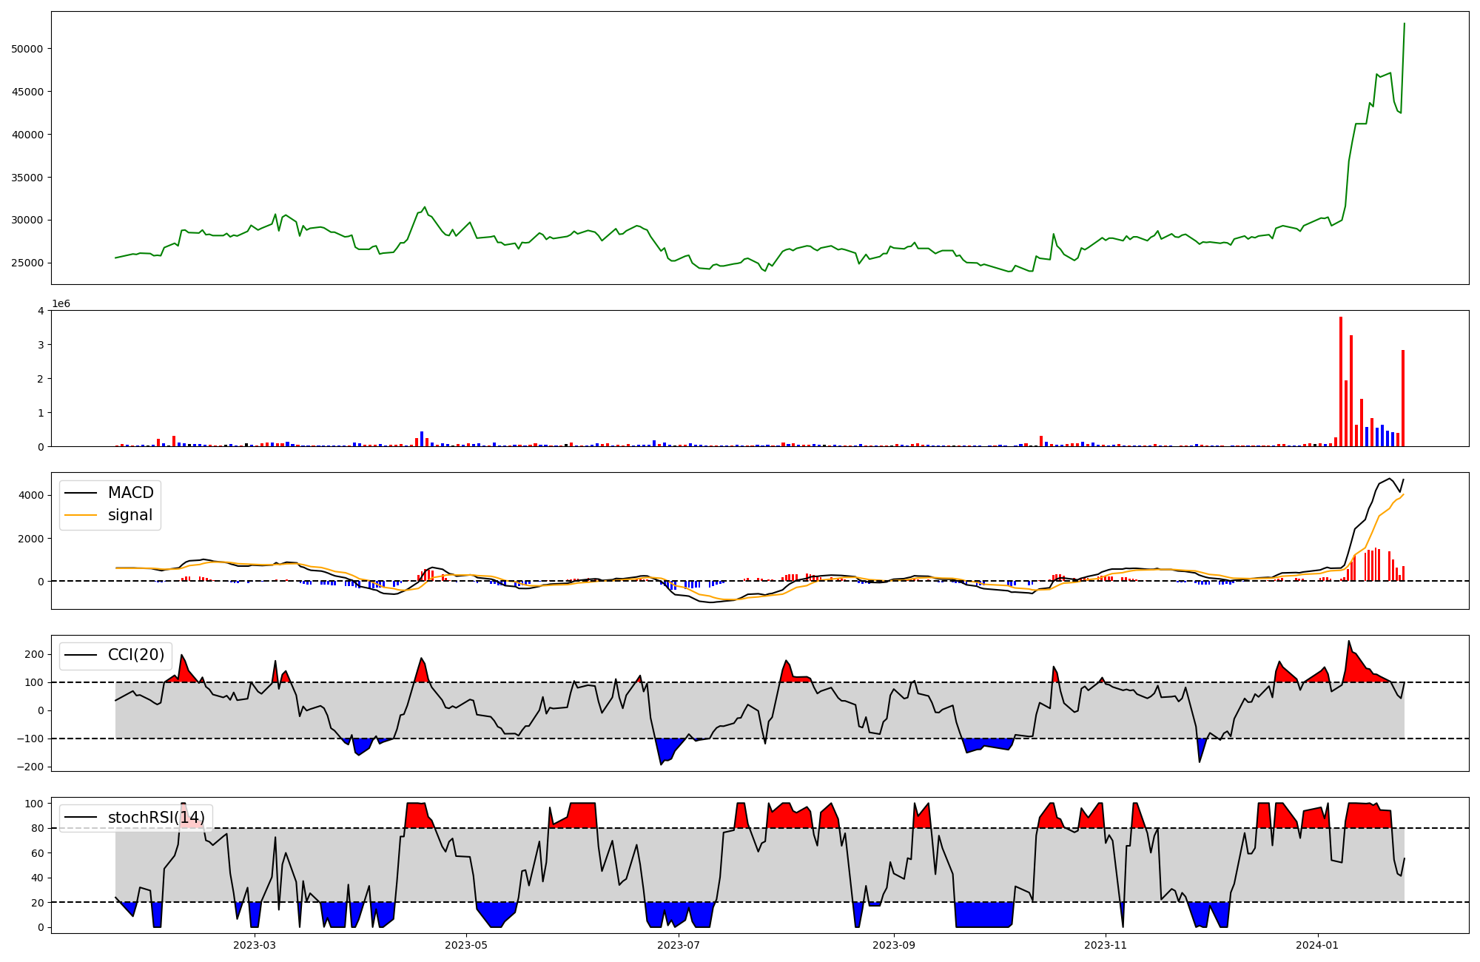Click the MACD legend label

tap(130, 493)
